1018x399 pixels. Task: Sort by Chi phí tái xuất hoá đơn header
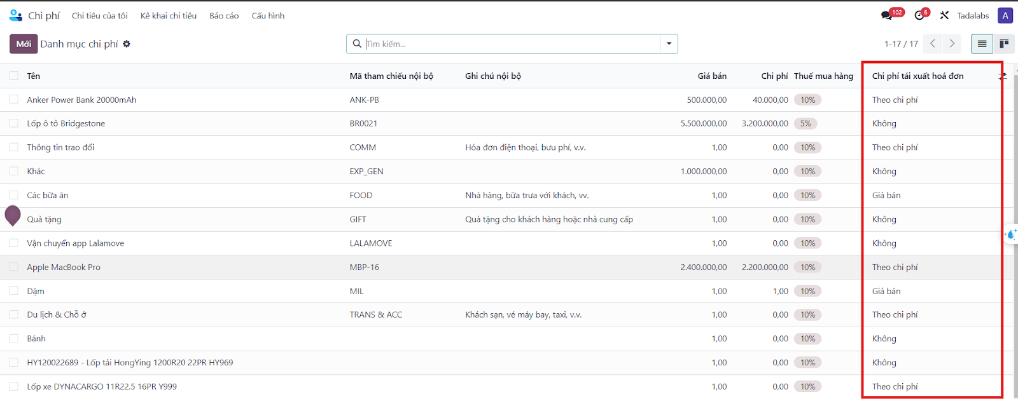point(917,76)
